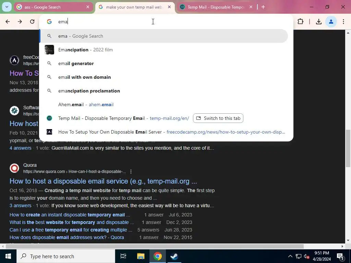Close the 'ass - Google Search' tab

[x=88, y=7]
